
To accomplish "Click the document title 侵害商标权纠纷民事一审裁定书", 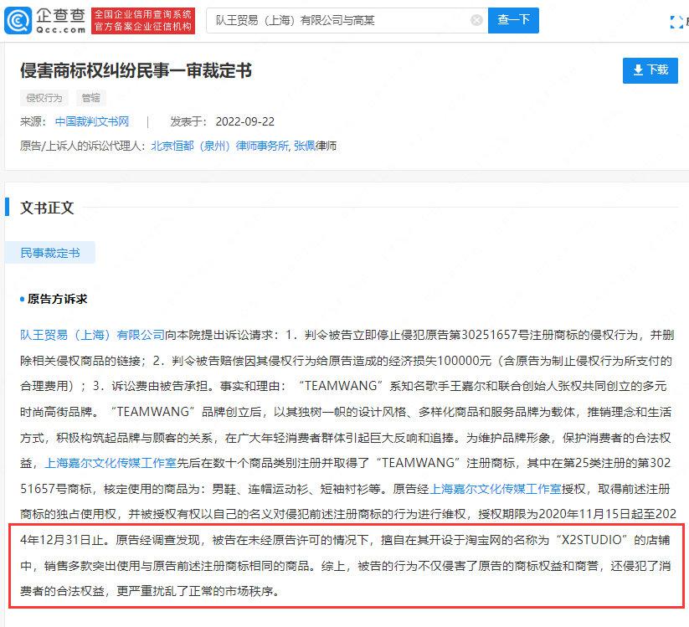I will (x=136, y=71).
